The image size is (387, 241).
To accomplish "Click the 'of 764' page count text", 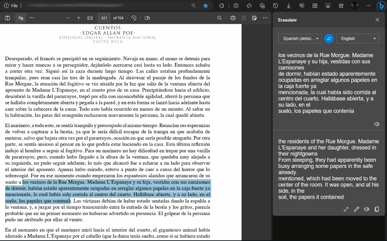I will tap(118, 18).
